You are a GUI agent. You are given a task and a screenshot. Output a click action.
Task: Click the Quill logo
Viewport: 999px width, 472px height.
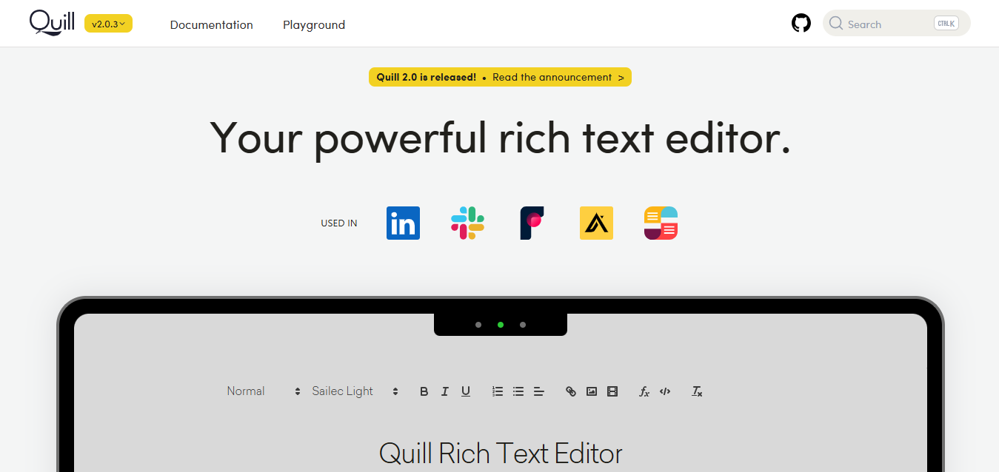52,23
